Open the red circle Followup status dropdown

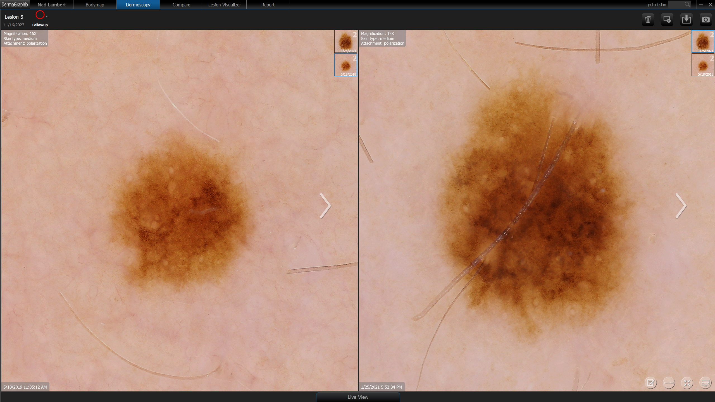[x=41, y=15]
